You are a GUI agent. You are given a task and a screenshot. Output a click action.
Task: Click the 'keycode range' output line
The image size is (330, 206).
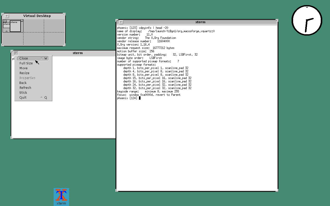[148, 91]
